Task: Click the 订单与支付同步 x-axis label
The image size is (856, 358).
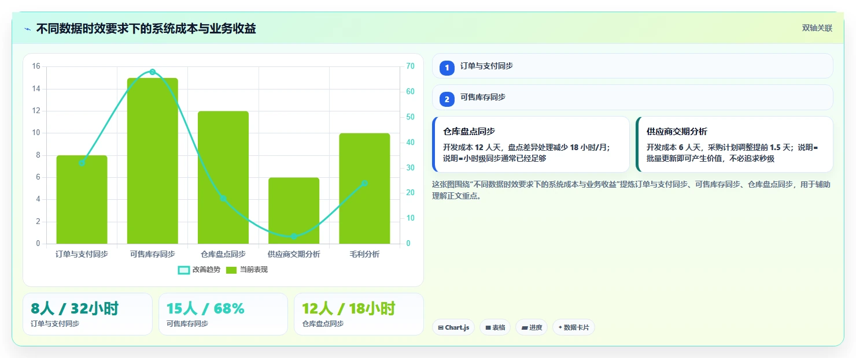Action: tap(82, 254)
